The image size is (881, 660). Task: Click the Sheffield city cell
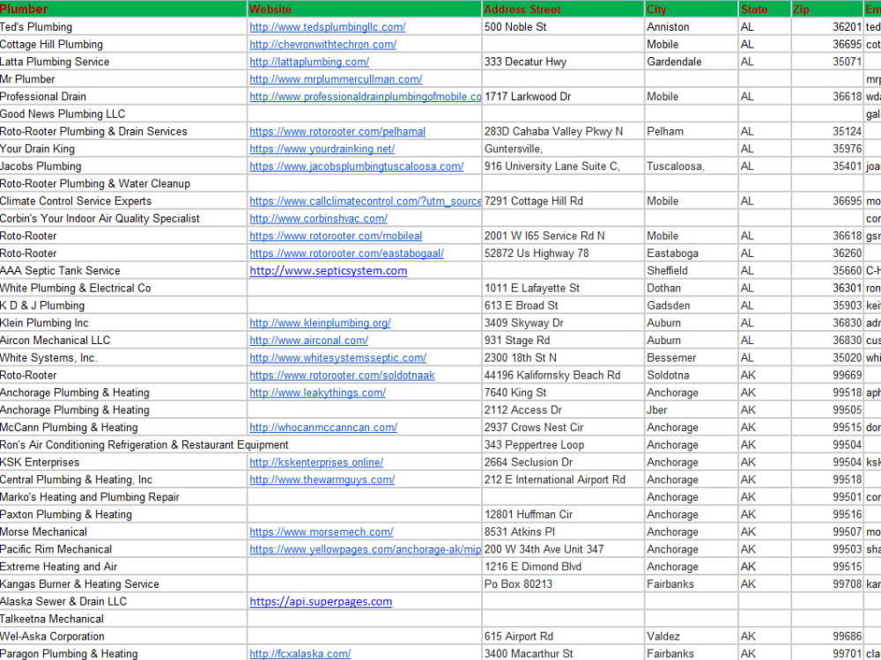point(691,270)
